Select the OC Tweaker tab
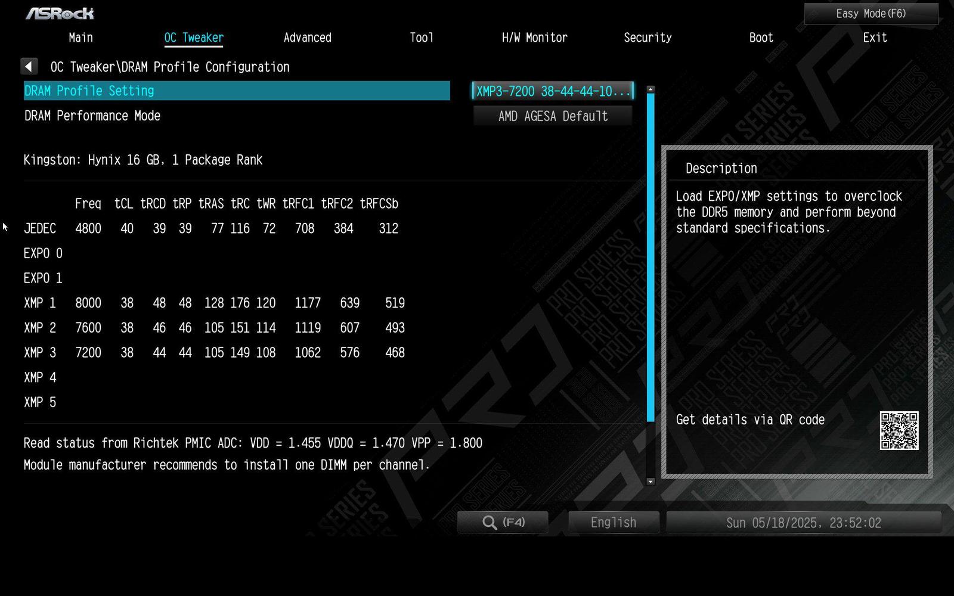 click(194, 37)
